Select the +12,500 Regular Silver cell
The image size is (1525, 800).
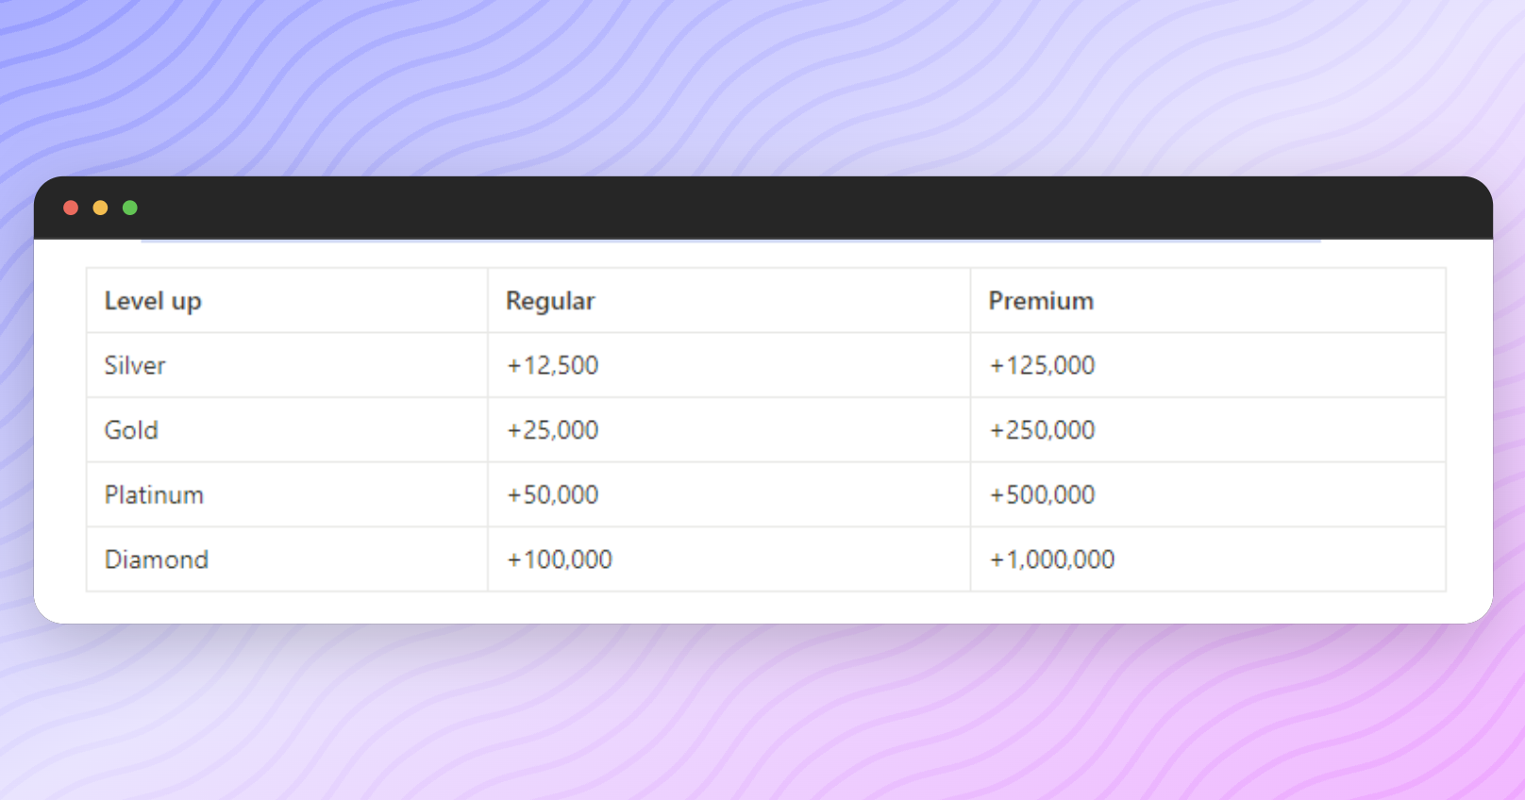coord(729,365)
